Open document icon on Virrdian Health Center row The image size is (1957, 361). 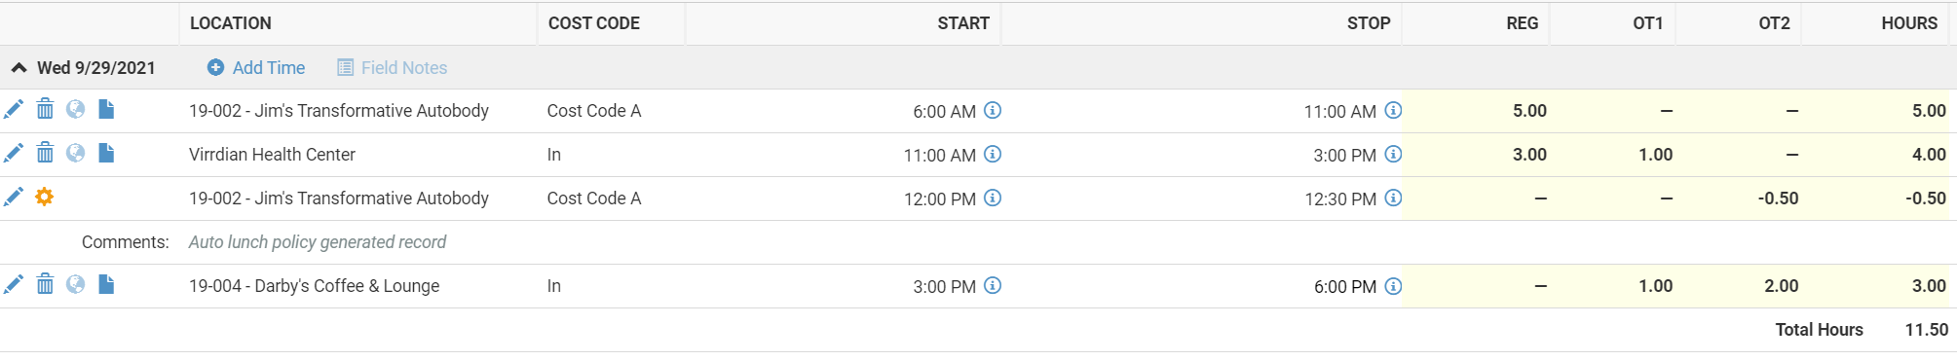(x=106, y=153)
